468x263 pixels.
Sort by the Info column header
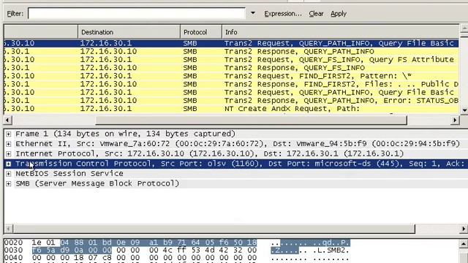[x=340, y=32]
